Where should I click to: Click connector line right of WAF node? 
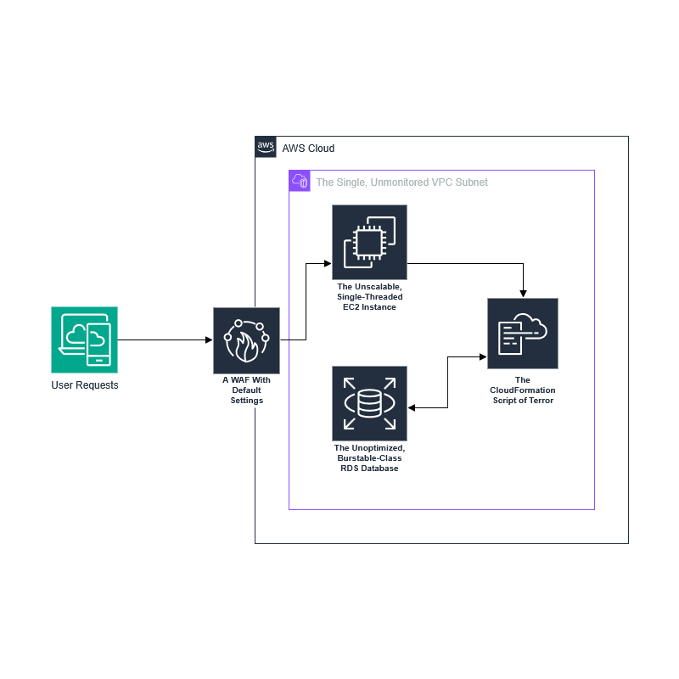(x=285, y=339)
